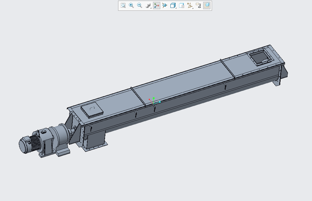Image resolution: width=312 pixels, height=201 pixels.
Task: Toggle the annotation display eye icon
Action: click(198, 6)
